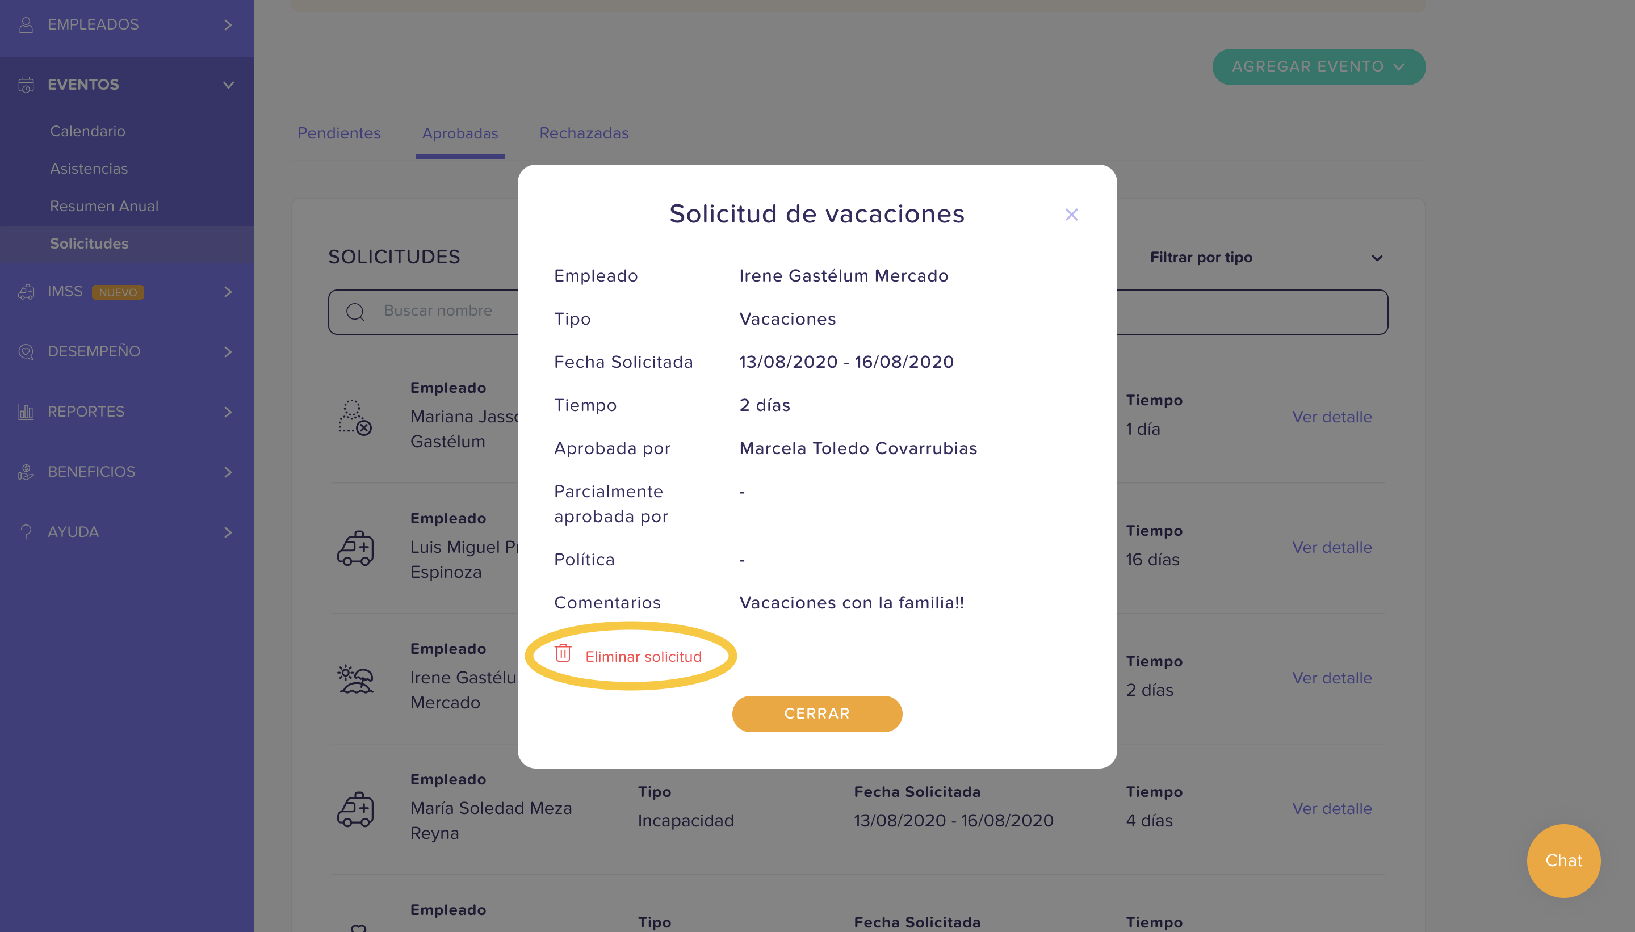Collapse the Eventos menu chevron

point(228,85)
